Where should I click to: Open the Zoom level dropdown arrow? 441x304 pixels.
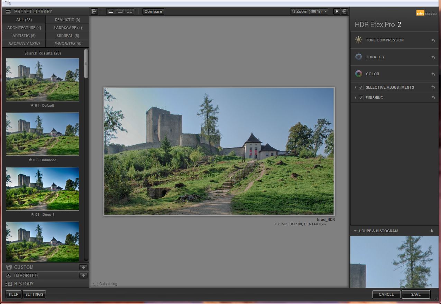[325, 11]
